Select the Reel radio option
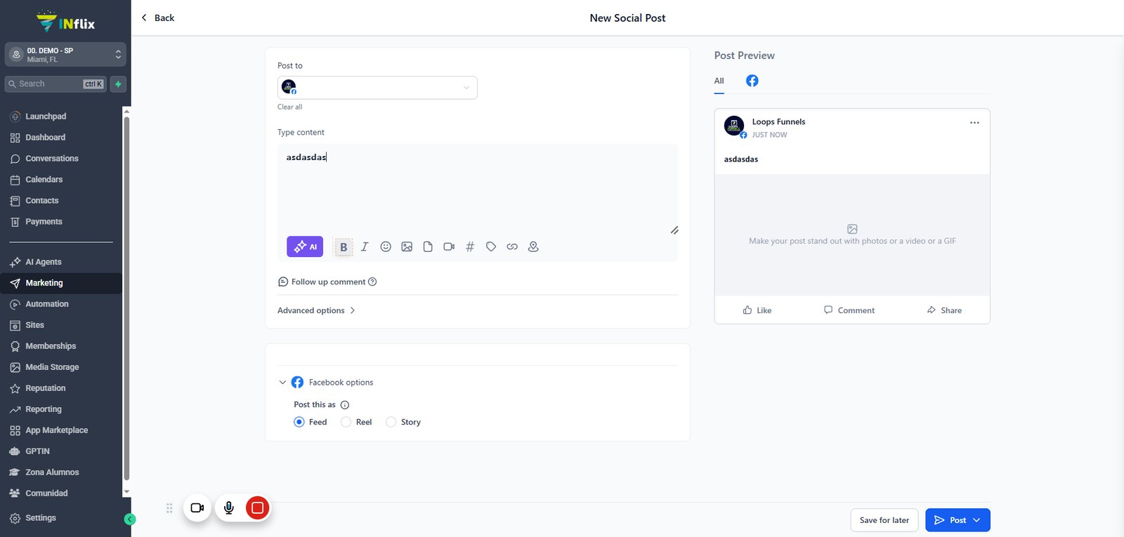Image resolution: width=1124 pixels, height=537 pixels. point(346,422)
